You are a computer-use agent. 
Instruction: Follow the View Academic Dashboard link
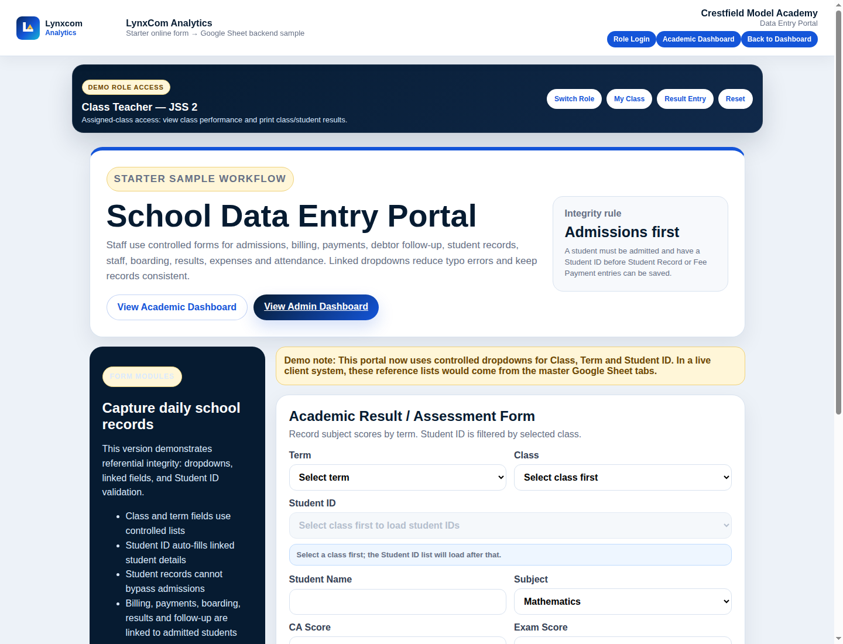click(x=177, y=307)
